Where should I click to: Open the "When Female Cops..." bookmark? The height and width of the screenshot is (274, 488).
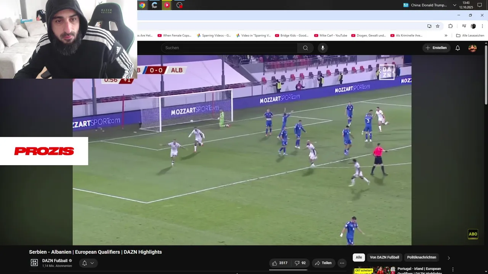(174, 35)
